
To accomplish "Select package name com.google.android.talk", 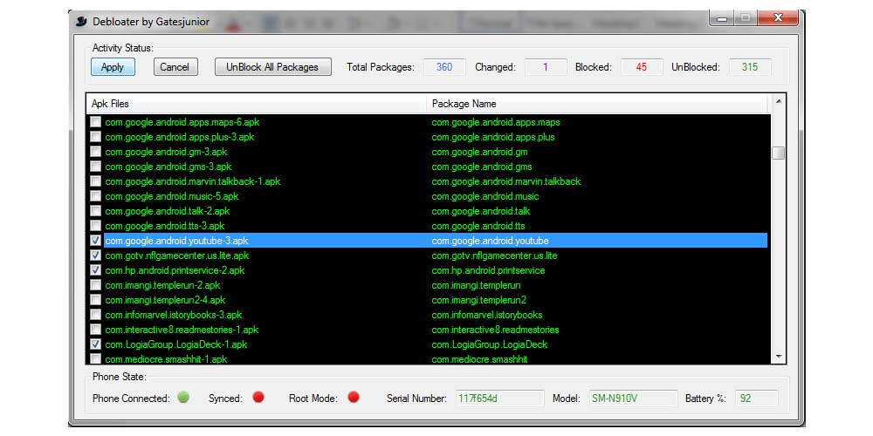I will (480, 211).
